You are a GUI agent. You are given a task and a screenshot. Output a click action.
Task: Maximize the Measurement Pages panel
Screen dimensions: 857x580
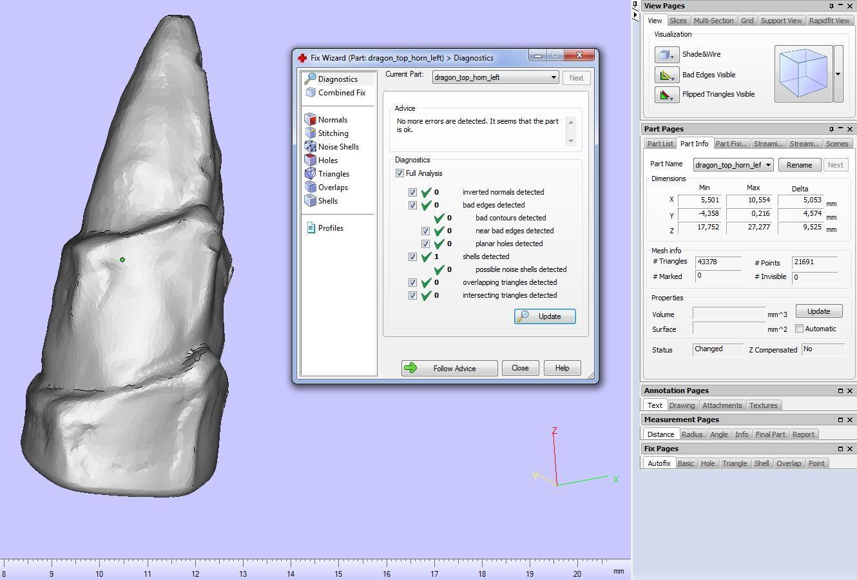click(840, 420)
